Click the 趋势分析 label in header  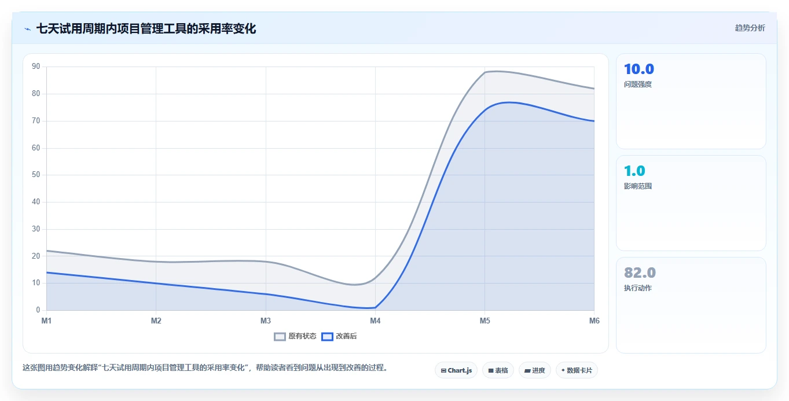pos(750,28)
